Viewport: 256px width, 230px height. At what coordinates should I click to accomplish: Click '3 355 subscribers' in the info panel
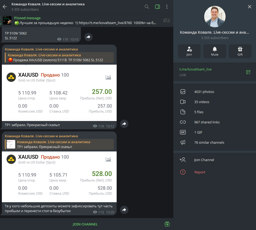coord(215,38)
